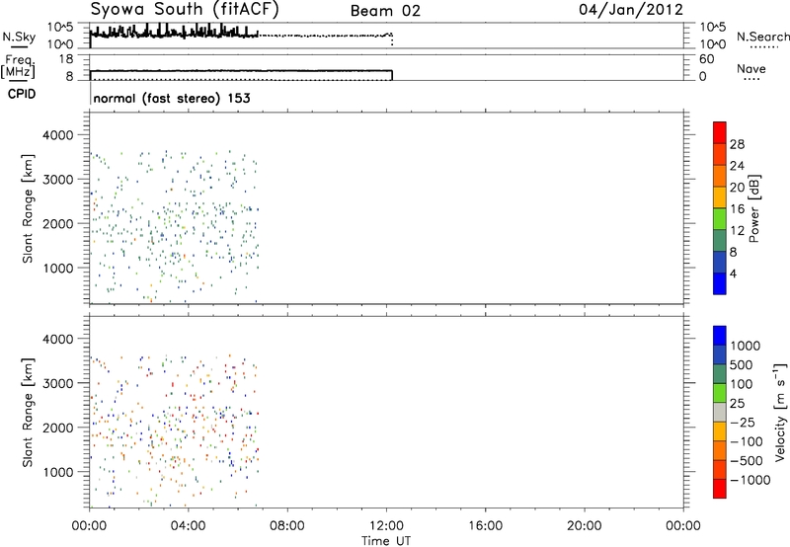Select the bright blue swatch below 4 dB
The image size is (790, 547).
[x=720, y=283]
